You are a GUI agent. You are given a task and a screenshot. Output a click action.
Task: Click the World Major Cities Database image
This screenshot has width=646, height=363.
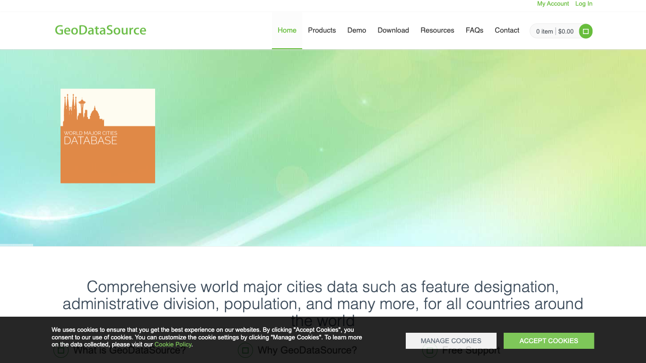[108, 136]
